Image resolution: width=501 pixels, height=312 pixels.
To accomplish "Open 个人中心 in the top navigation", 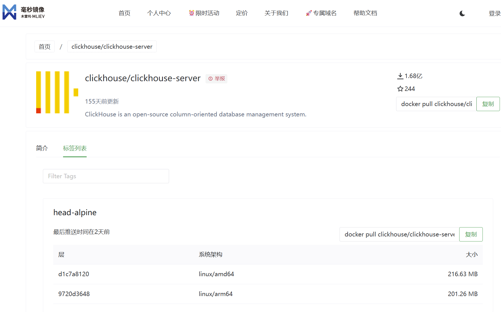I will click(x=159, y=13).
